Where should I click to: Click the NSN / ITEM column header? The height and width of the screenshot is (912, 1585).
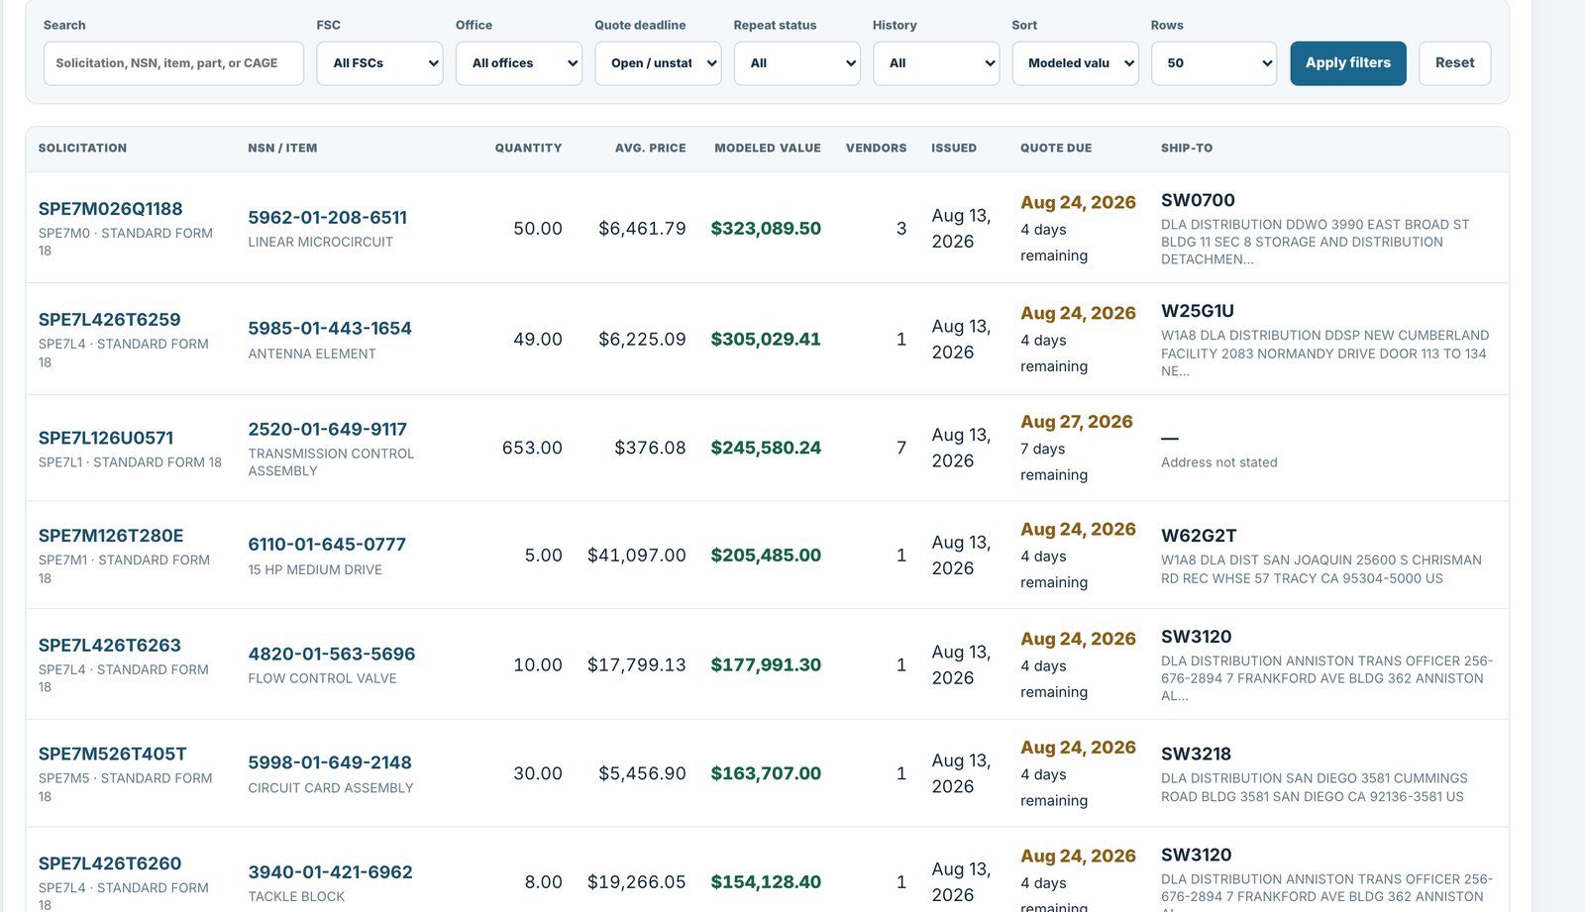(282, 149)
